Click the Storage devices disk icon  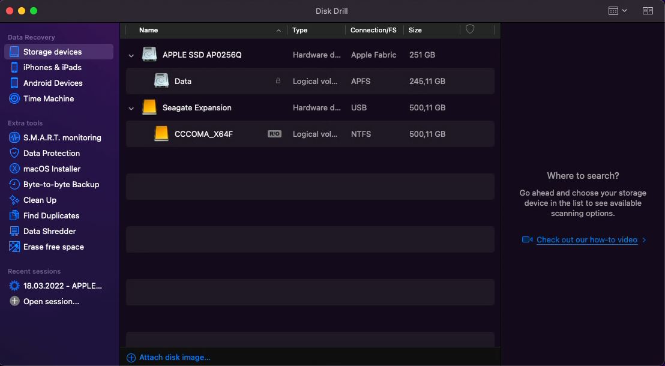14,52
